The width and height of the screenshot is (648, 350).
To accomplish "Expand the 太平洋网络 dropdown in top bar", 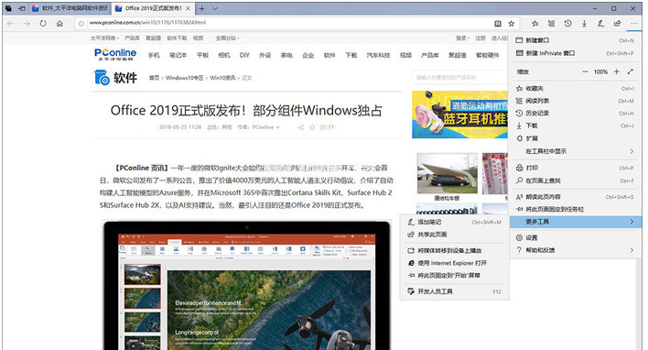I will coord(104,38).
